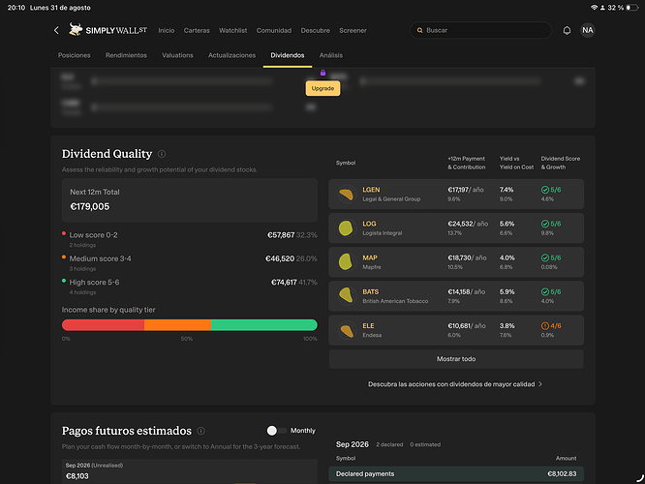The image size is (645, 484).
Task: Open the LOG ticker link
Action: coord(369,224)
